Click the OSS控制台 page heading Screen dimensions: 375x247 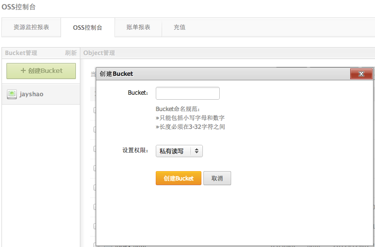point(18,7)
